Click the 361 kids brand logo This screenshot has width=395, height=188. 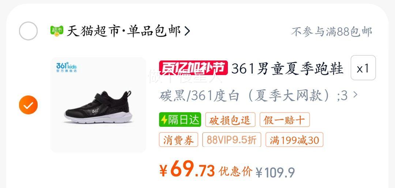[67, 67]
